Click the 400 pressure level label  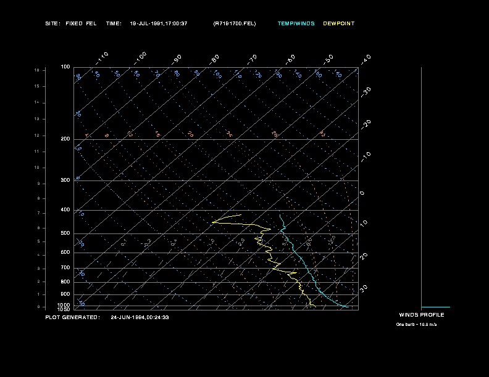[x=65, y=209]
